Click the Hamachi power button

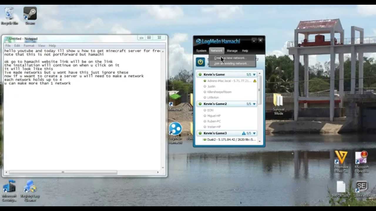pyautogui.click(x=200, y=62)
